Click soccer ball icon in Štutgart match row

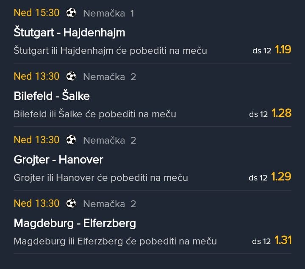click(71, 13)
